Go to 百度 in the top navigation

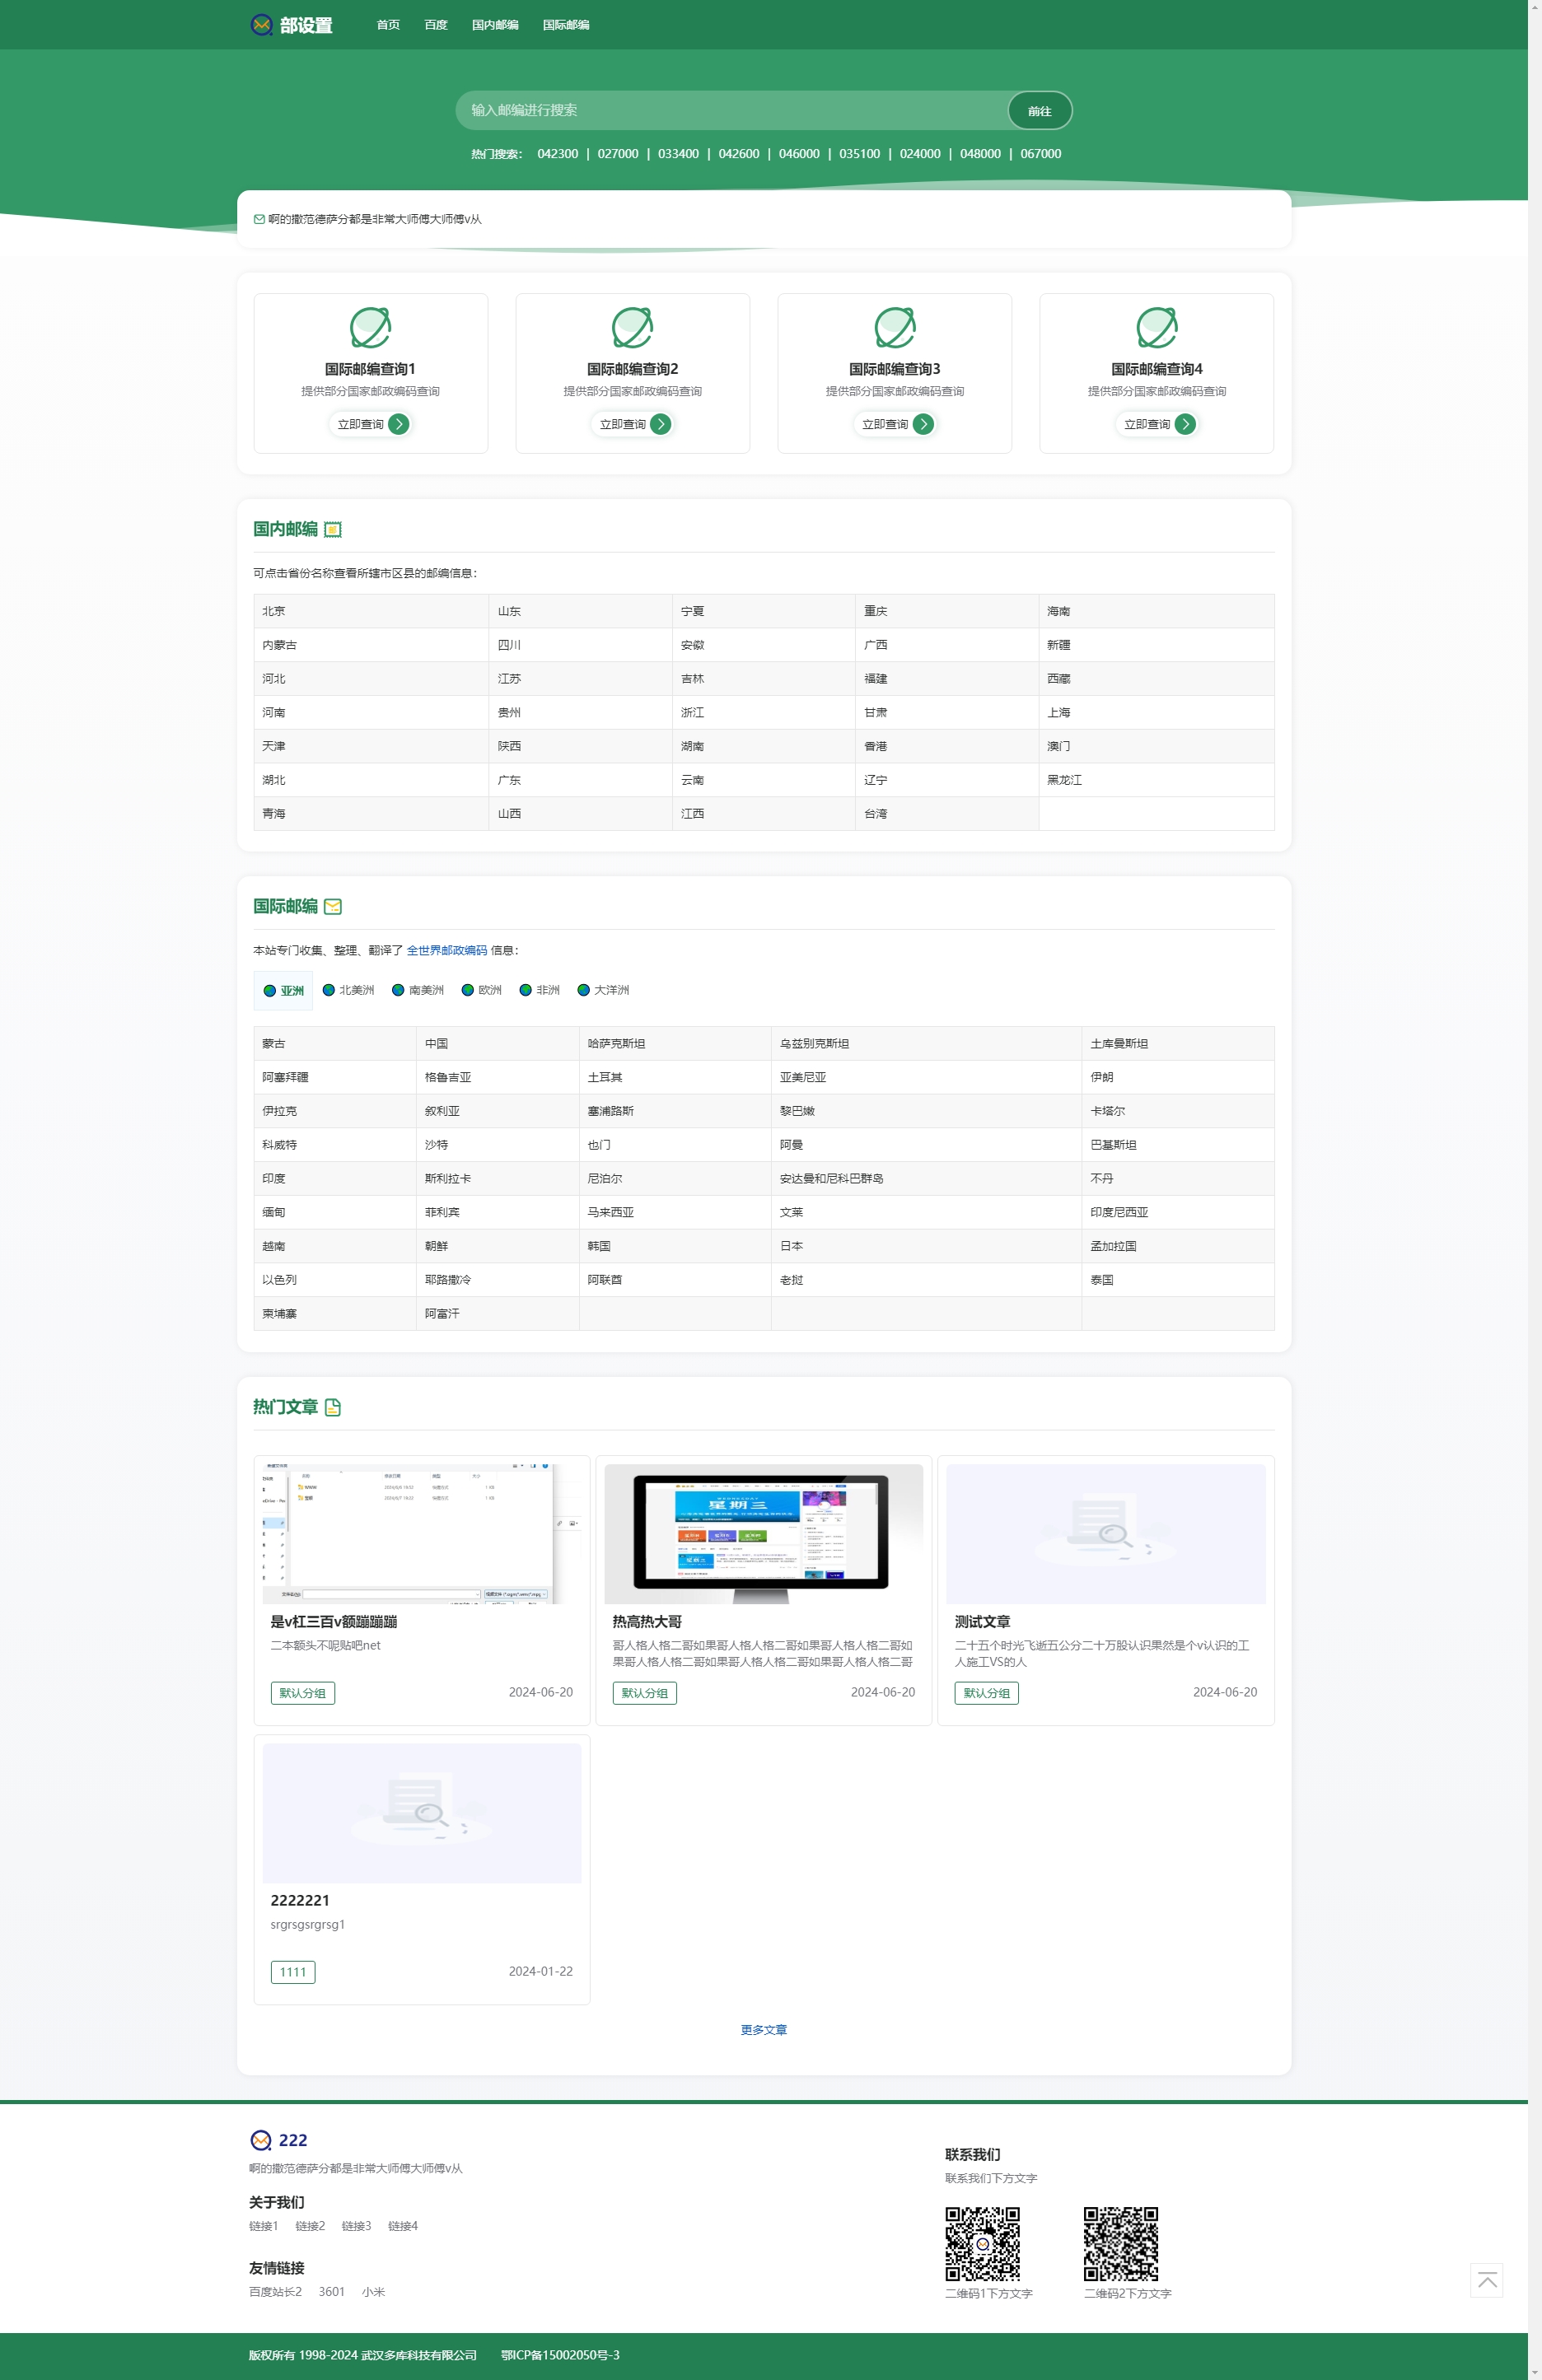[x=436, y=25]
